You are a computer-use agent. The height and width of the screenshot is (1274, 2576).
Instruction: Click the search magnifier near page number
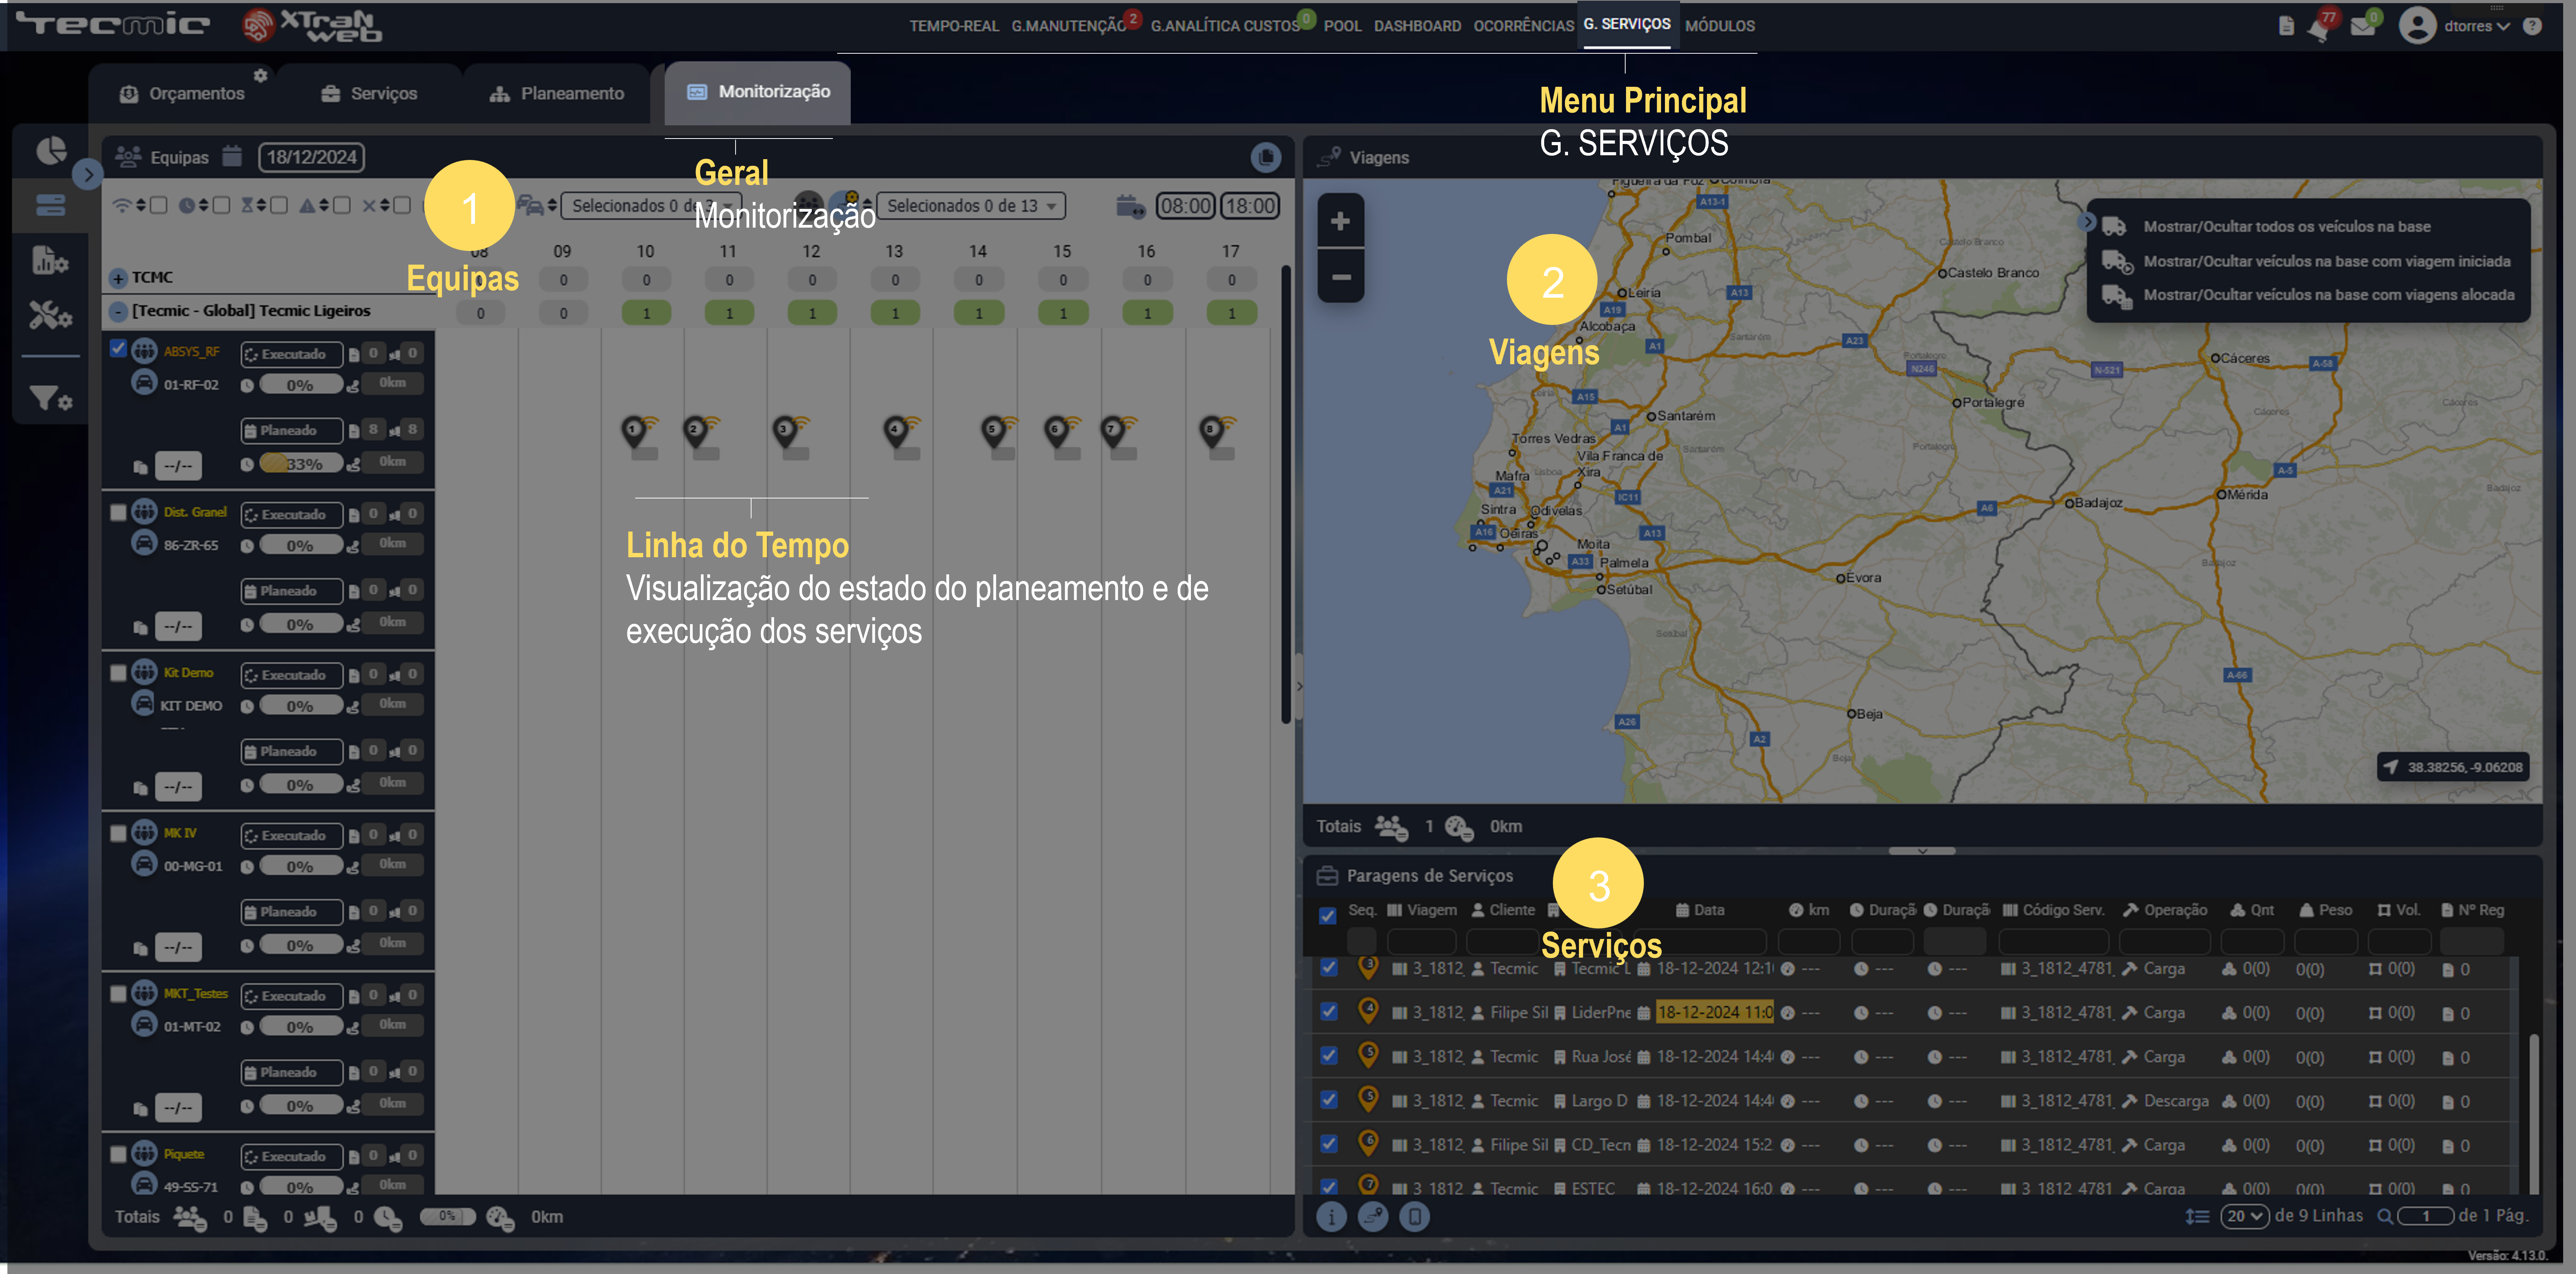click(2385, 1217)
